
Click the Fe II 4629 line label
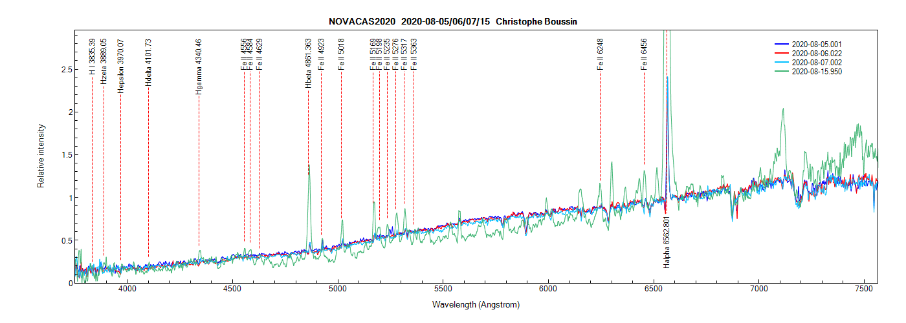(x=260, y=54)
